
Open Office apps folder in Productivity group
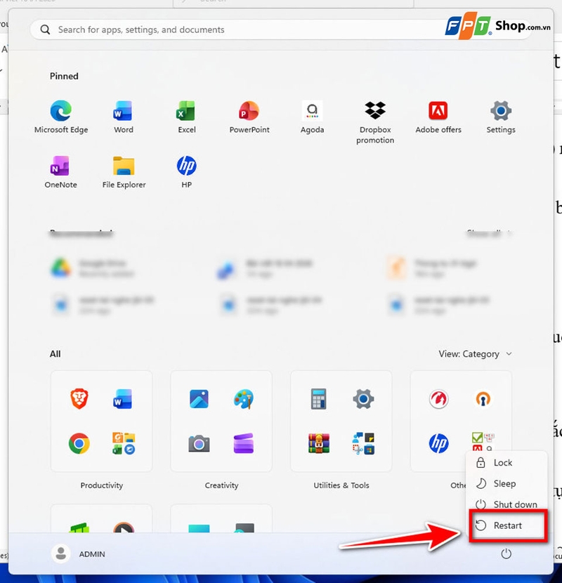point(124,443)
